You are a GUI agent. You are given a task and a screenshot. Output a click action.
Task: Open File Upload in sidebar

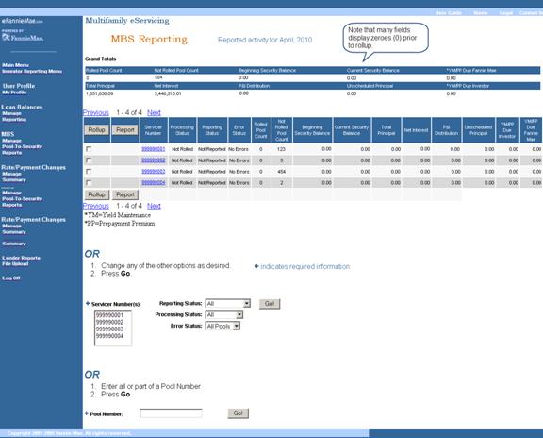click(15, 263)
